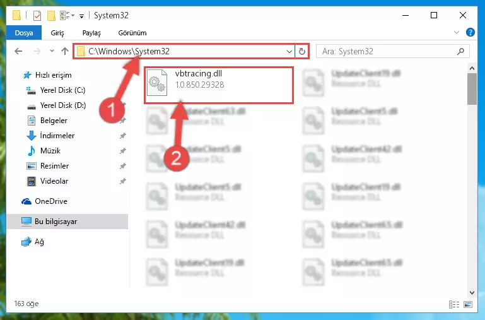Click the vbtracing.dll gear file icon
485x320 pixels.
click(x=157, y=83)
